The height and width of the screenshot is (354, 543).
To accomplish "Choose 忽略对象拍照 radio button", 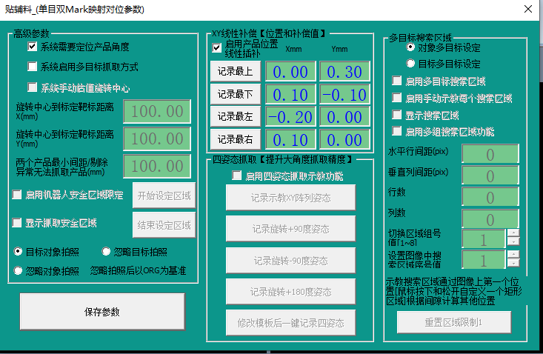I will tap(18, 271).
